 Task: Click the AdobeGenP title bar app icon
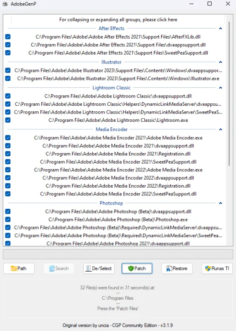pos(5,4)
